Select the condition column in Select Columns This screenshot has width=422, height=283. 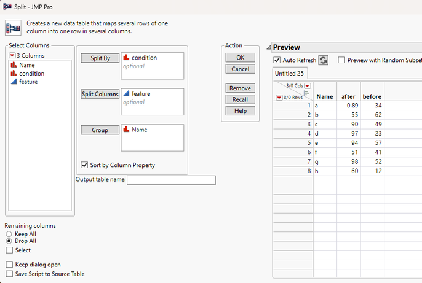31,74
